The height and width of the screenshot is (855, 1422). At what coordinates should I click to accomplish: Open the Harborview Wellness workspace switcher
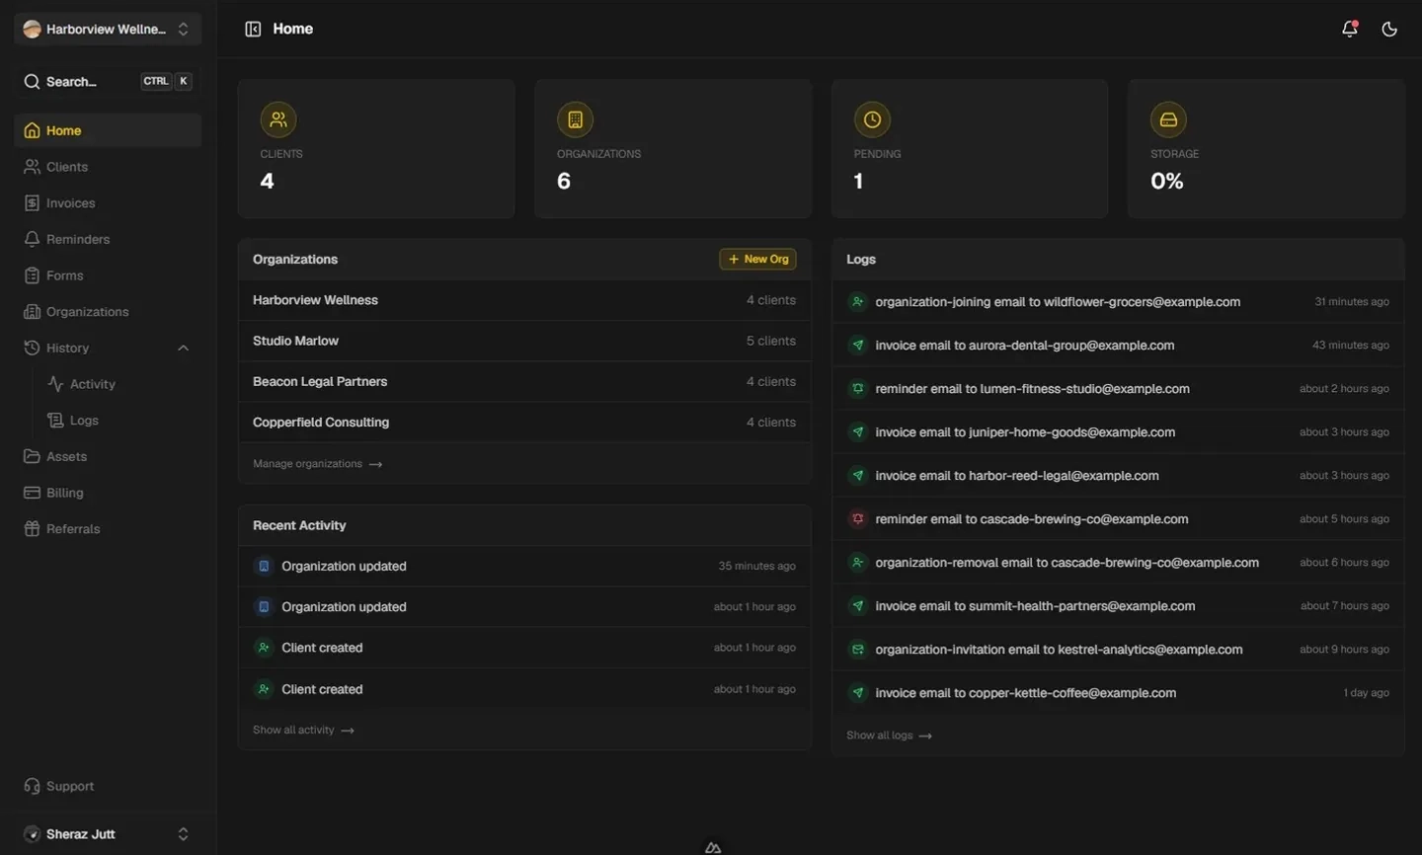coord(108,29)
